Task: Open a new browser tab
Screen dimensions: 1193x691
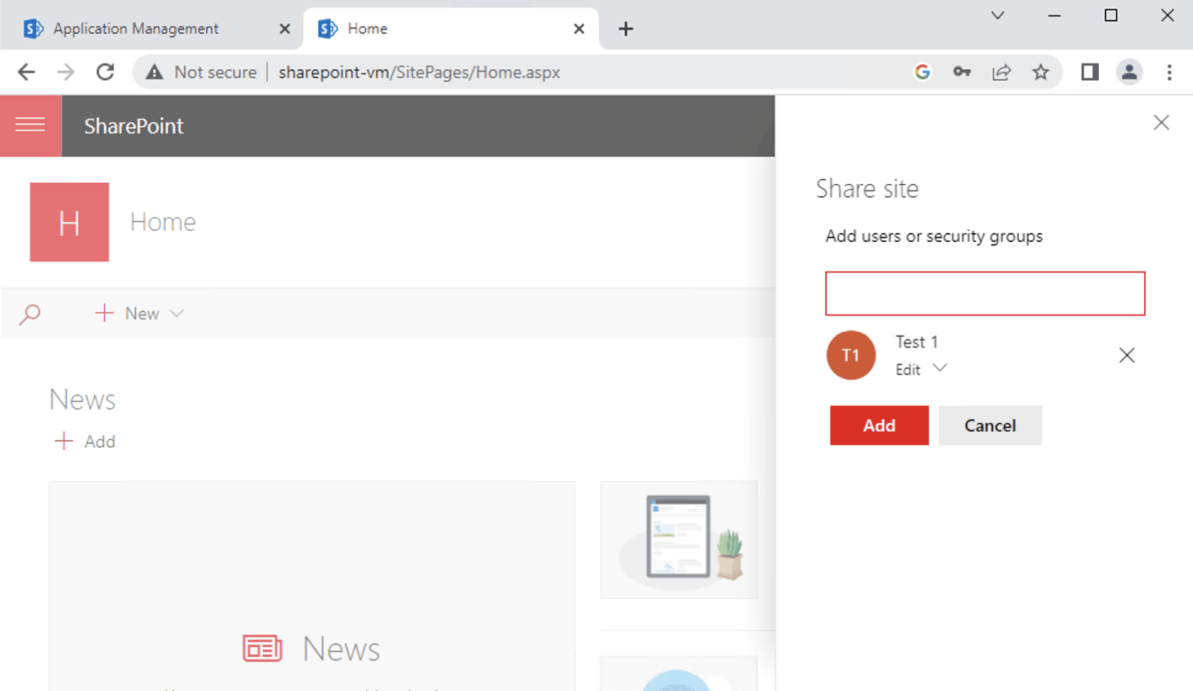Action: pos(626,29)
